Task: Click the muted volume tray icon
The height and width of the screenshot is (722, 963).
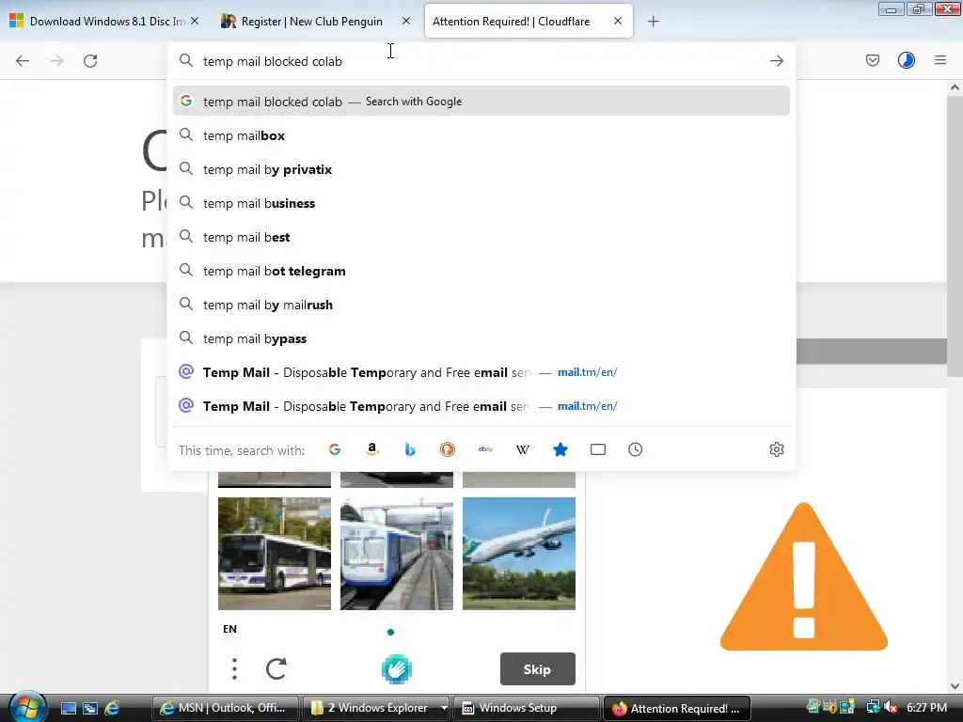Action: pyautogui.click(x=891, y=707)
